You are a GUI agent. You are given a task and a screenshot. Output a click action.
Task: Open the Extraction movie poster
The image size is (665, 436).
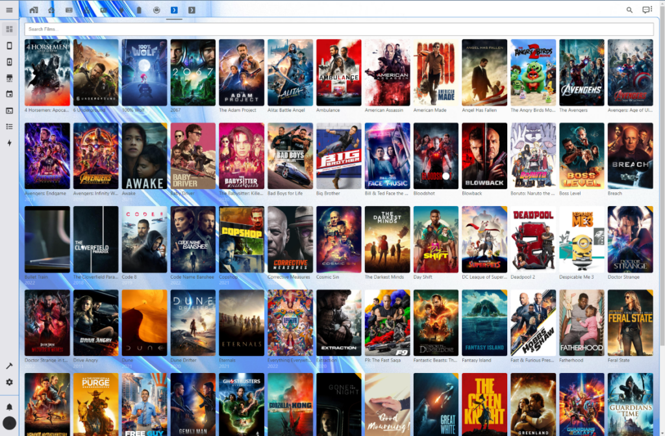pyautogui.click(x=339, y=323)
